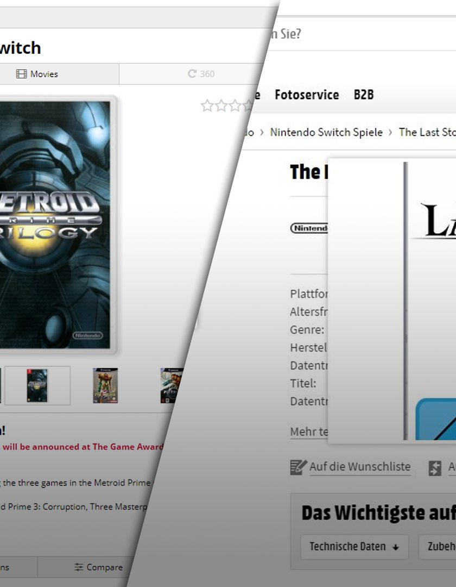The width and height of the screenshot is (456, 587).
Task: Expand the Technische Daten section
Action: [354, 547]
